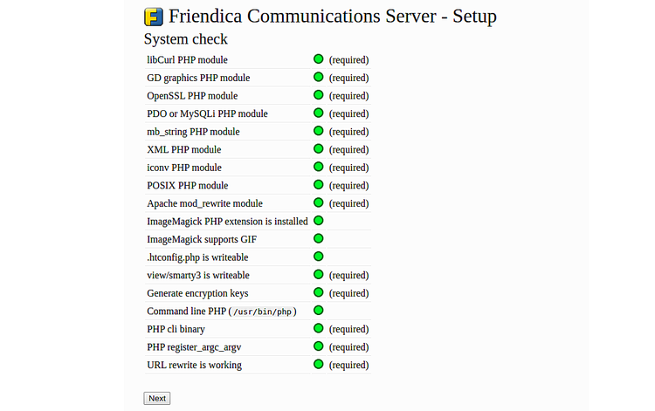655x411 pixels.
Task: Select the 'XML PHP module' text
Action: click(183, 149)
